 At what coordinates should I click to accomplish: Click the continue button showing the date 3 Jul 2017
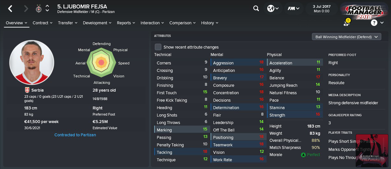point(321,9)
